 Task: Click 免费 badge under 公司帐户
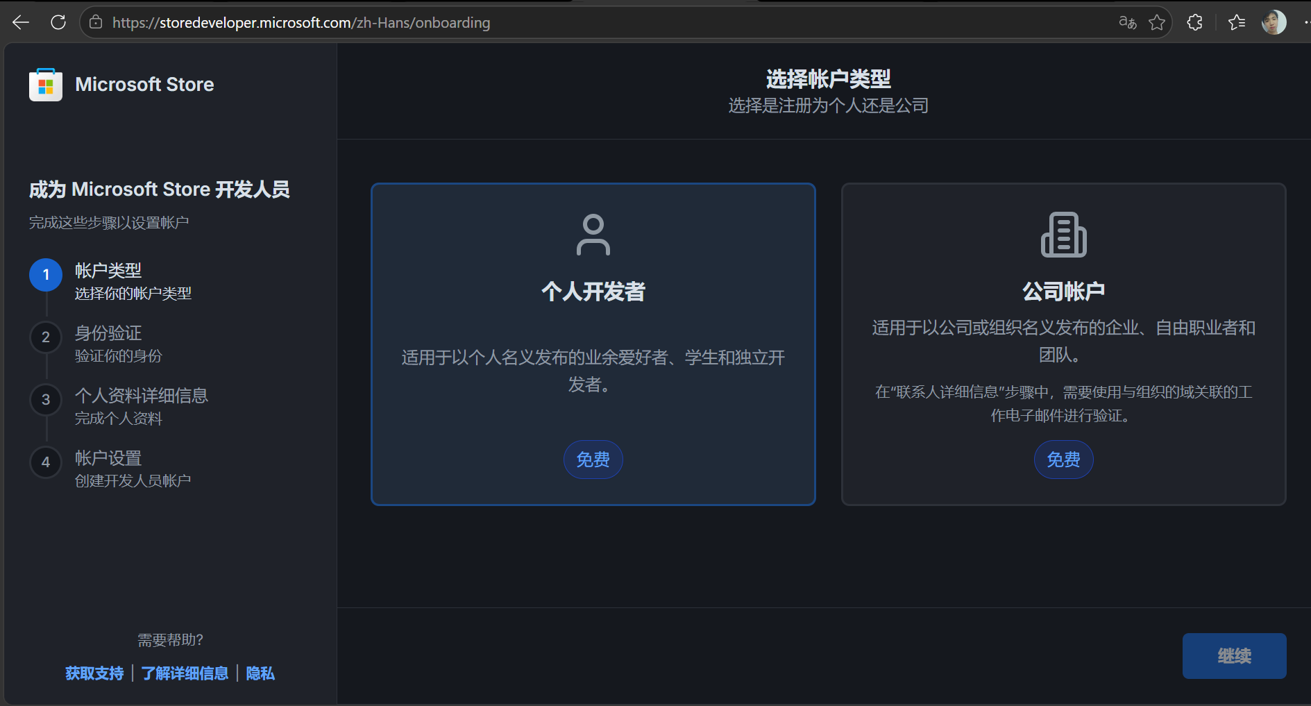click(x=1064, y=460)
